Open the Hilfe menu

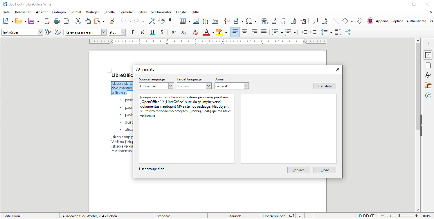coord(195,12)
